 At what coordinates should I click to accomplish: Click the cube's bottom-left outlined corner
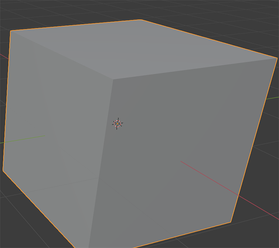(x=3, y=170)
